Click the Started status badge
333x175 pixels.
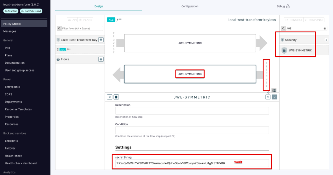tap(11, 11)
